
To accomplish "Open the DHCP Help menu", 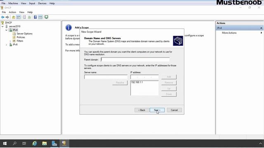I will tap(30, 12).
